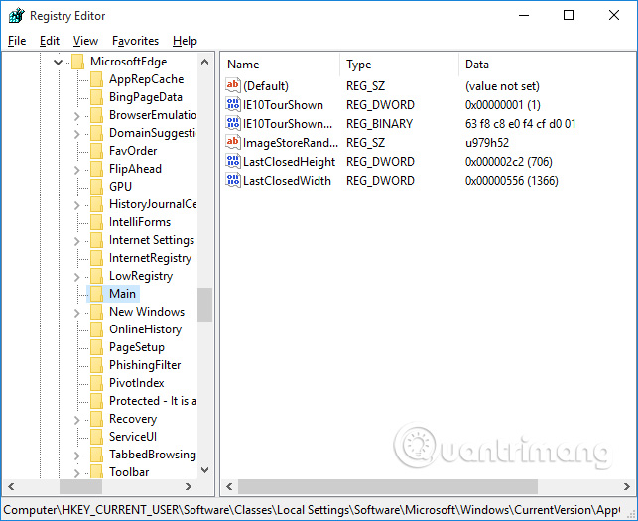Viewport: 638px width, 521px height.
Task: Open the Edit menu
Action: point(50,41)
